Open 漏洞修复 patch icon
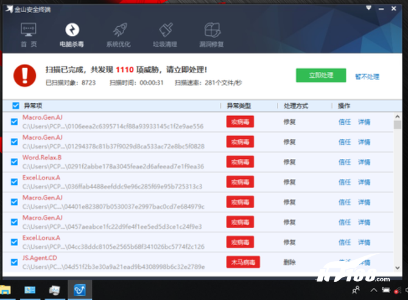Viewport: 408px width, 300px height. (212, 30)
